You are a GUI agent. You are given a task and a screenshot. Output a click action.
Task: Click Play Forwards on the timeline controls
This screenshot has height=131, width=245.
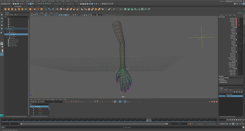236,120
